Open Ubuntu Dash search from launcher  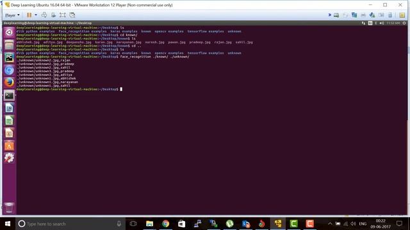(x=9, y=33)
